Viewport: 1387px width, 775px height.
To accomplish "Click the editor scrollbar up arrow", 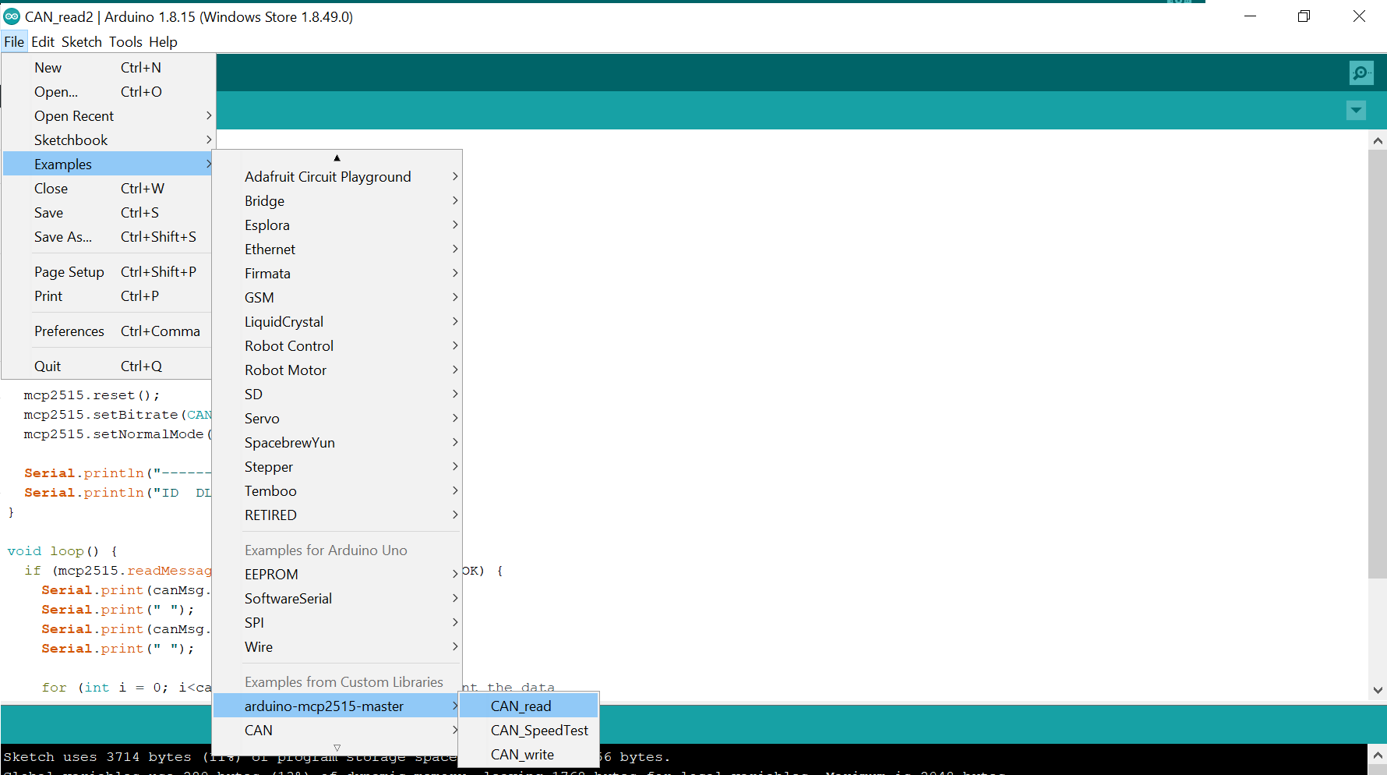I will coord(1378,141).
